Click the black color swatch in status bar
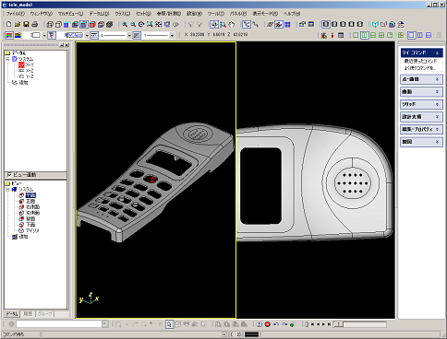Image resolution: width=447 pixels, height=339 pixels. [x=251, y=334]
